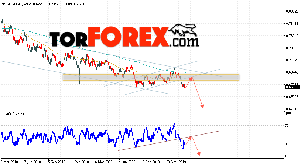Screen dimensions: 301x166
Task: Click the 0.78415 price axis label
Action: (x=292, y=23)
